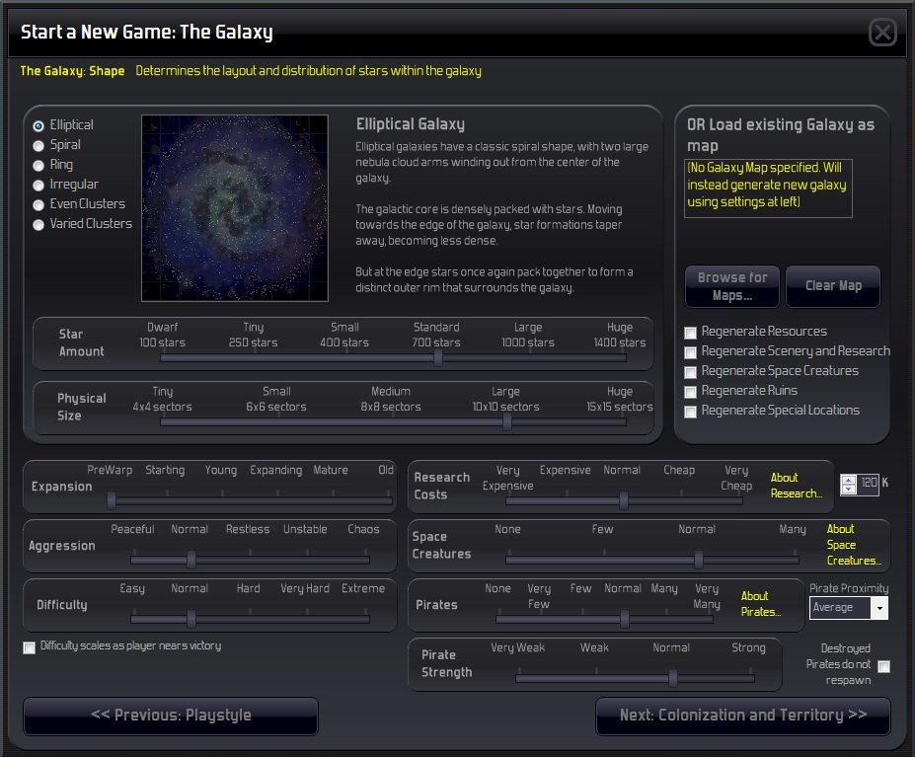
Task: Increase research cost stepper value
Action: click(849, 480)
